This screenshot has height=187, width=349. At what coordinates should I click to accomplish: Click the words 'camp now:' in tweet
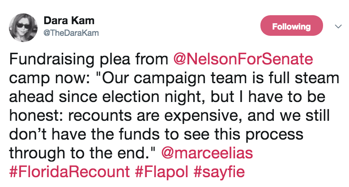click(x=49, y=78)
